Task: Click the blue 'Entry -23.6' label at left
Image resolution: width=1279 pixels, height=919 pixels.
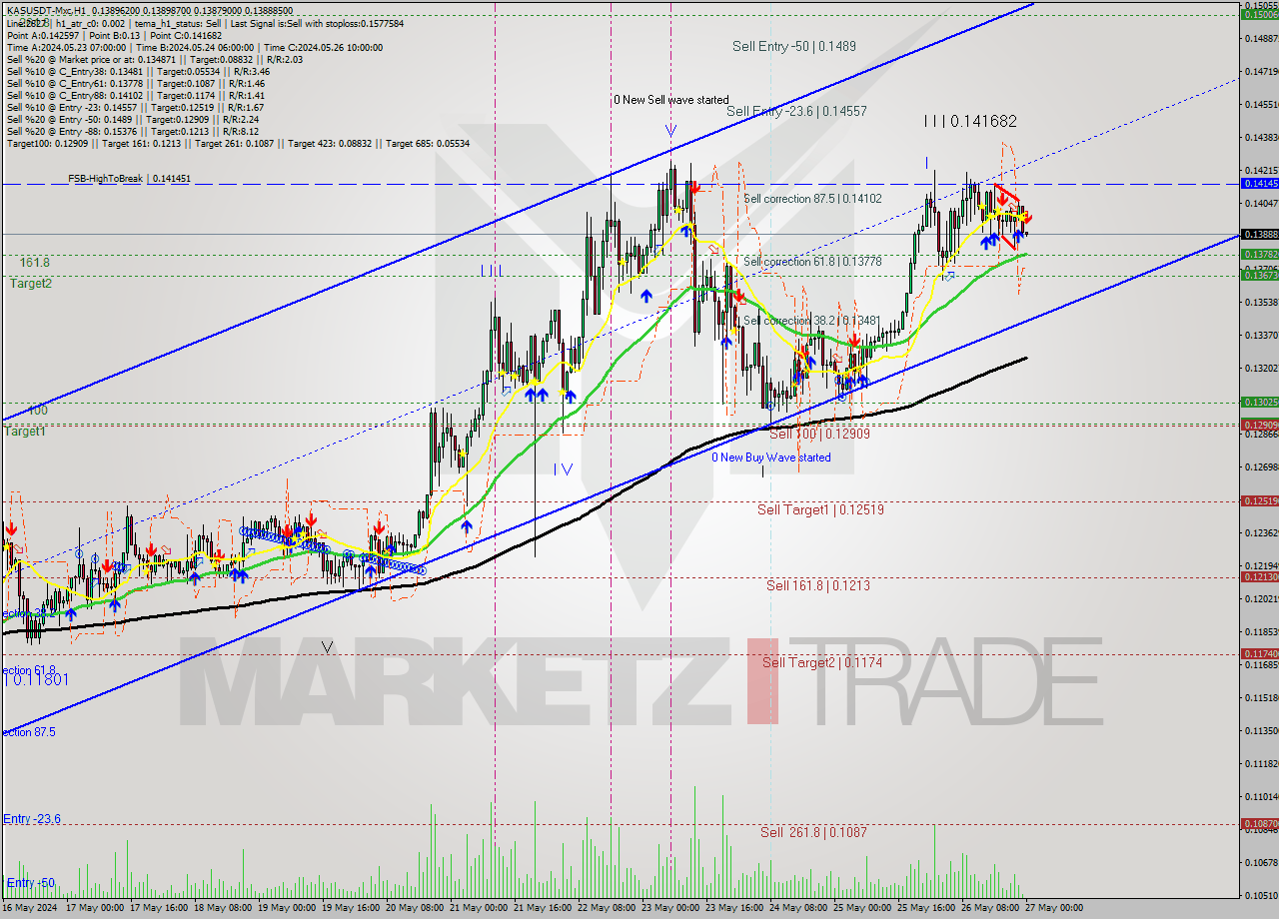Action: (31, 819)
